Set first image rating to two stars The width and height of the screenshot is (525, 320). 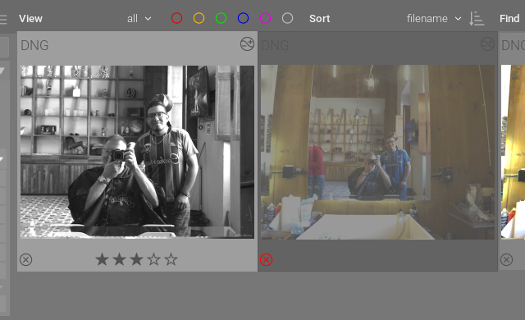[119, 259]
